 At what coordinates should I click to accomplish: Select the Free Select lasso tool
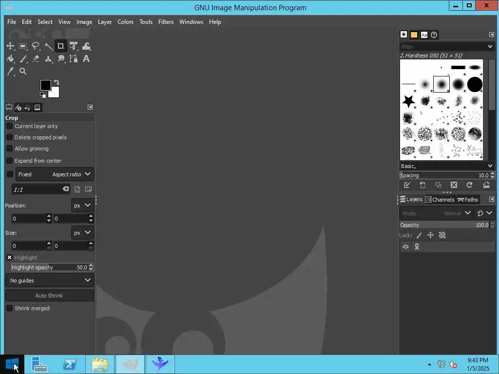[35, 46]
